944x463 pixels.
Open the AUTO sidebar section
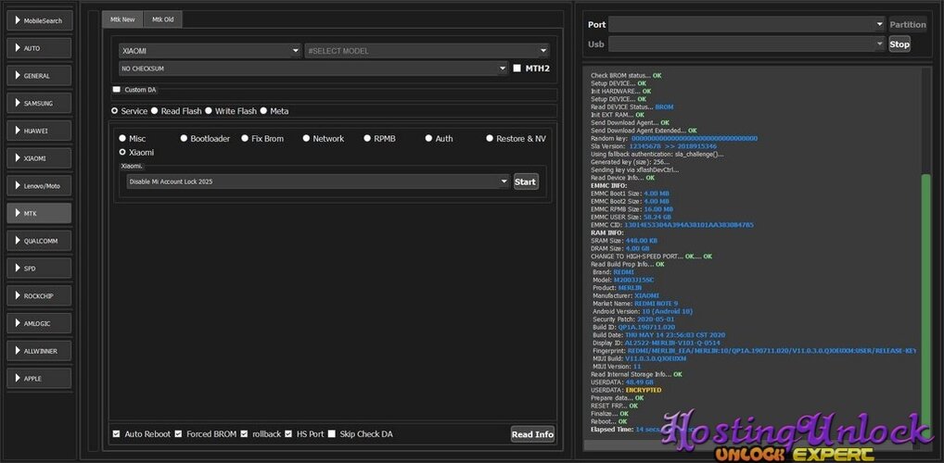(x=39, y=48)
